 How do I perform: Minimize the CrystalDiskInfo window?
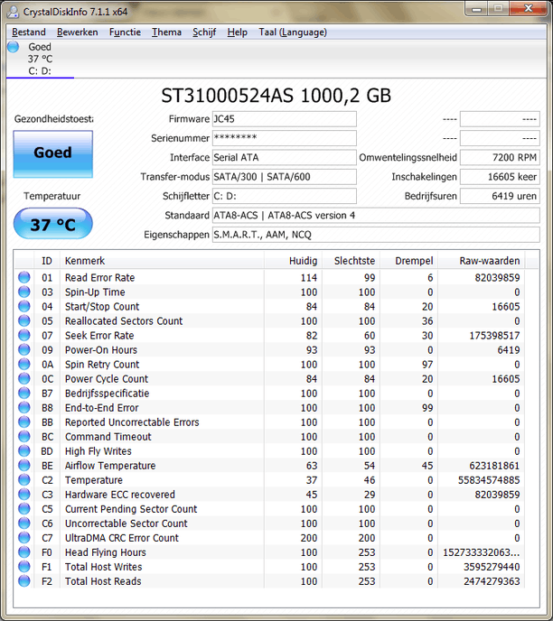[477, 8]
